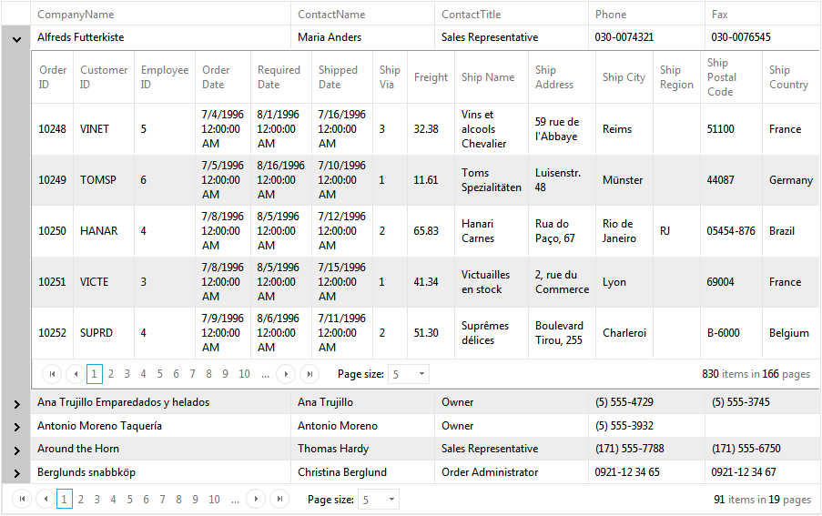This screenshot has height=516, width=822.
Task: Select page 10 in orders pager
Action: (244, 374)
